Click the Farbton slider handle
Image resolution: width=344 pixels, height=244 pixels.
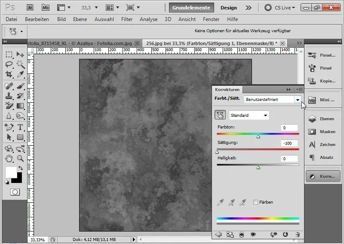[258, 137]
